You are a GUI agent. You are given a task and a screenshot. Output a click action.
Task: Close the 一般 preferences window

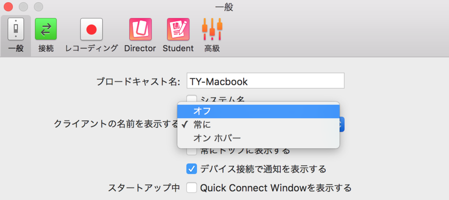[x=8, y=7]
